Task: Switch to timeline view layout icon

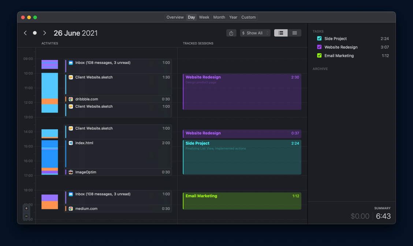Action: click(281, 33)
